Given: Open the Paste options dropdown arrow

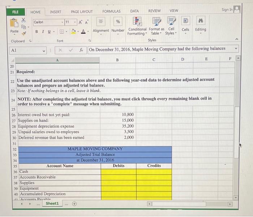Looking at the screenshot, I should click(x=14, y=34).
